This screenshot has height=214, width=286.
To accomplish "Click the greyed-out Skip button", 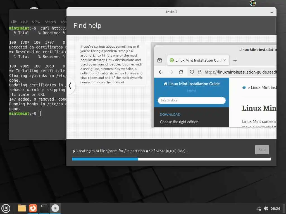I will 262,150.
